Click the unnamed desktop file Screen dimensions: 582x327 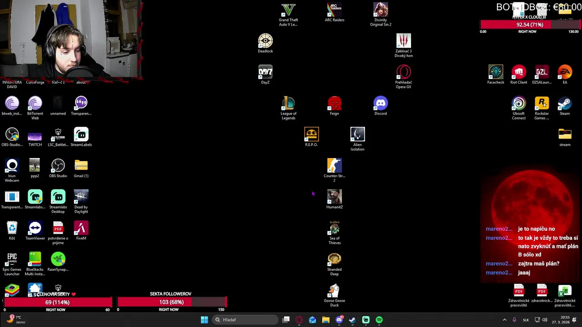tap(58, 106)
